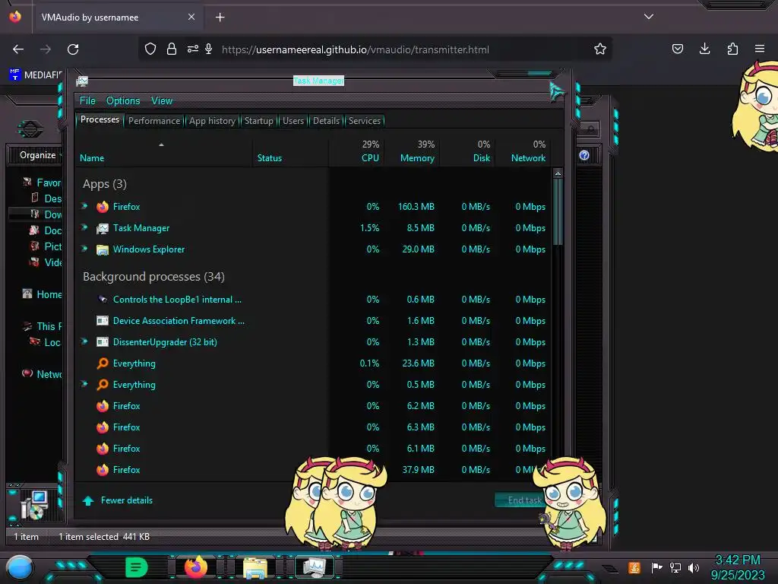Click the microphone permission icon in address bar
This screenshot has height=584, width=778.
209,49
